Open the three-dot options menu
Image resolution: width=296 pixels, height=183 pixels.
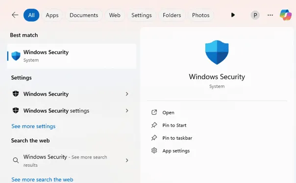(x=270, y=15)
